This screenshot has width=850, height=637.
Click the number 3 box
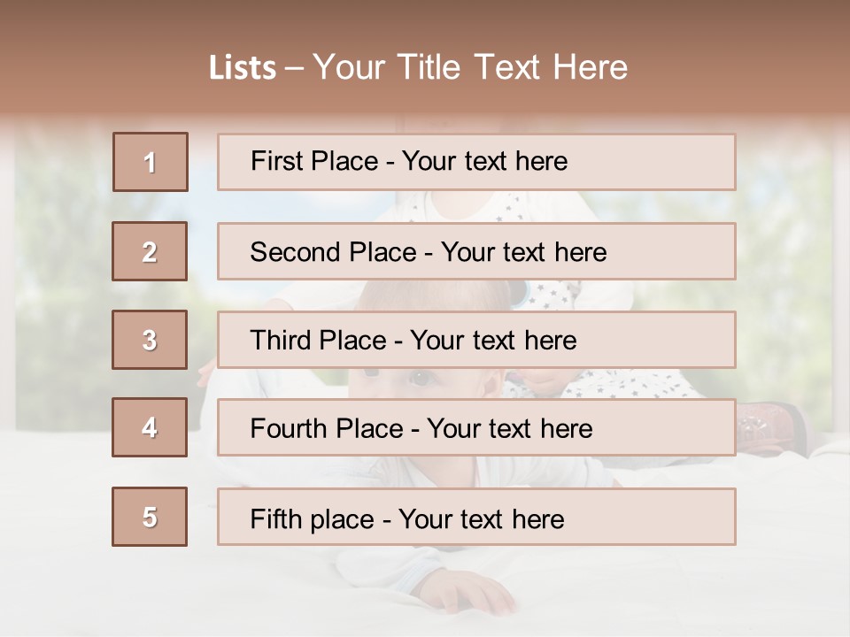pos(150,340)
